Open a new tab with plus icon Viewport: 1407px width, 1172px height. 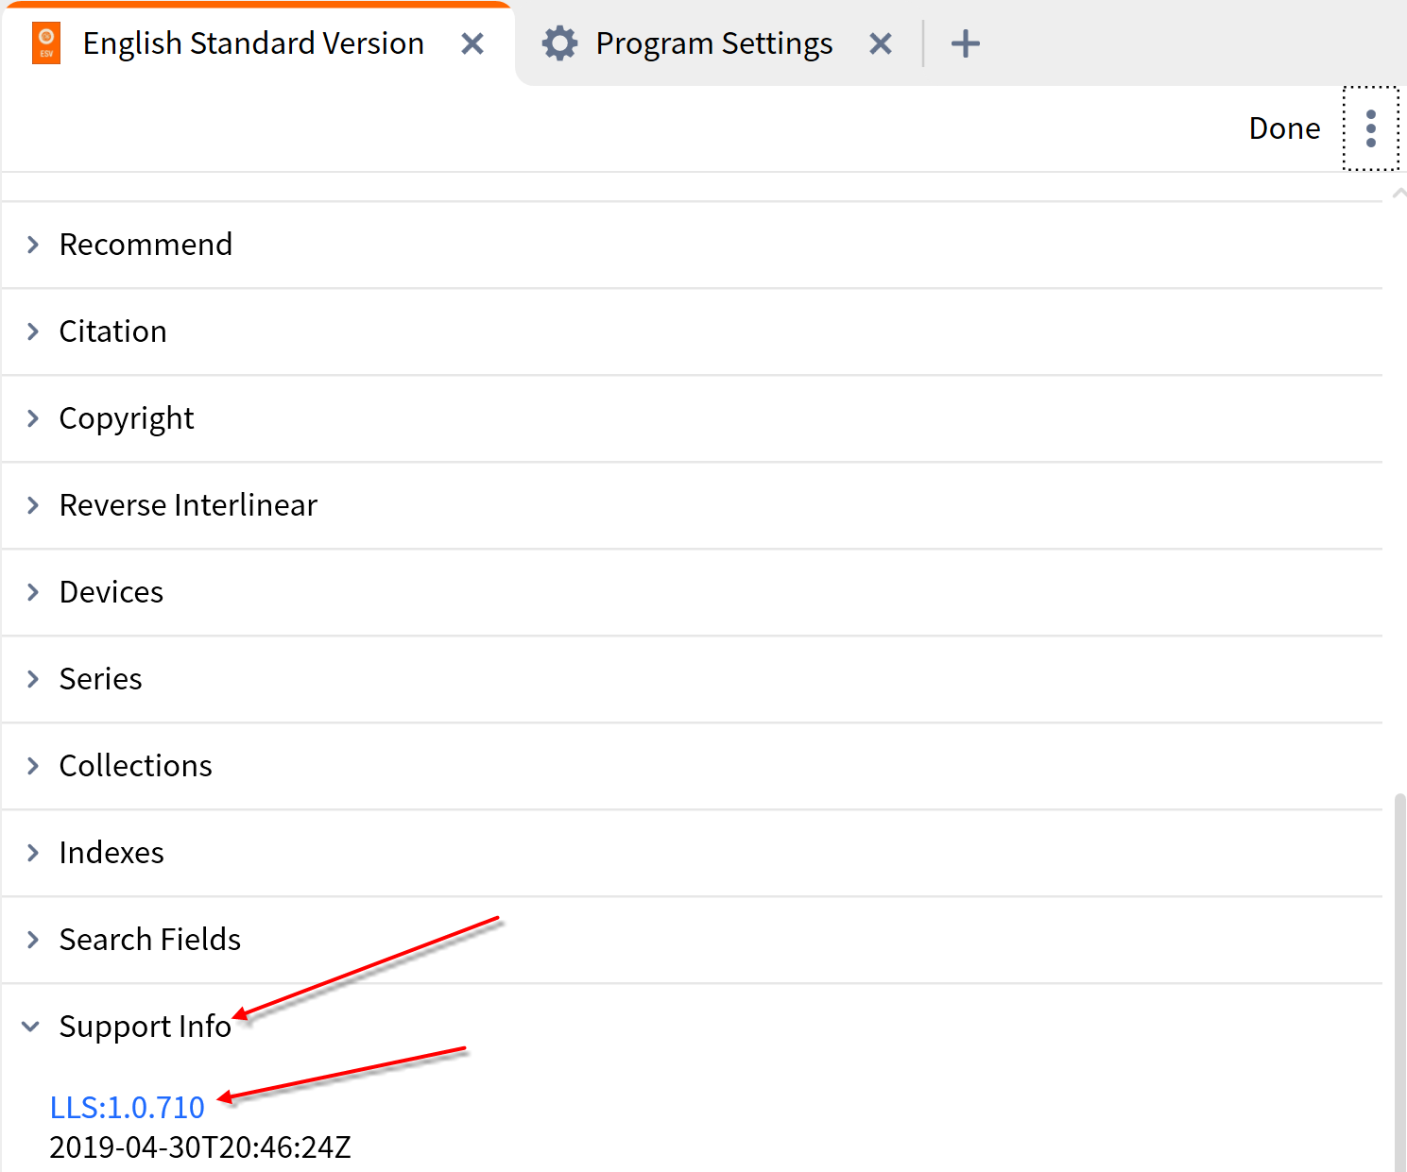pyautogui.click(x=966, y=43)
